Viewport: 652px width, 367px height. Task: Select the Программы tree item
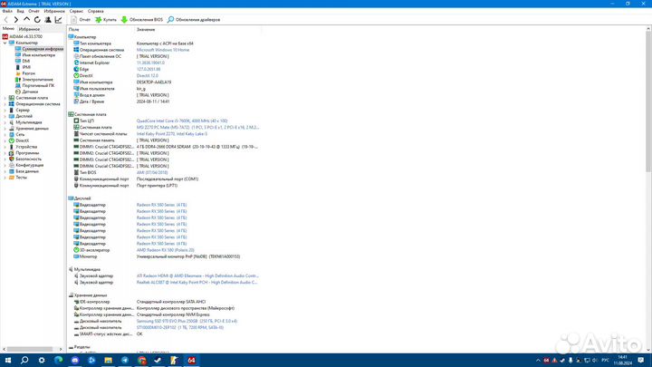tap(24, 153)
